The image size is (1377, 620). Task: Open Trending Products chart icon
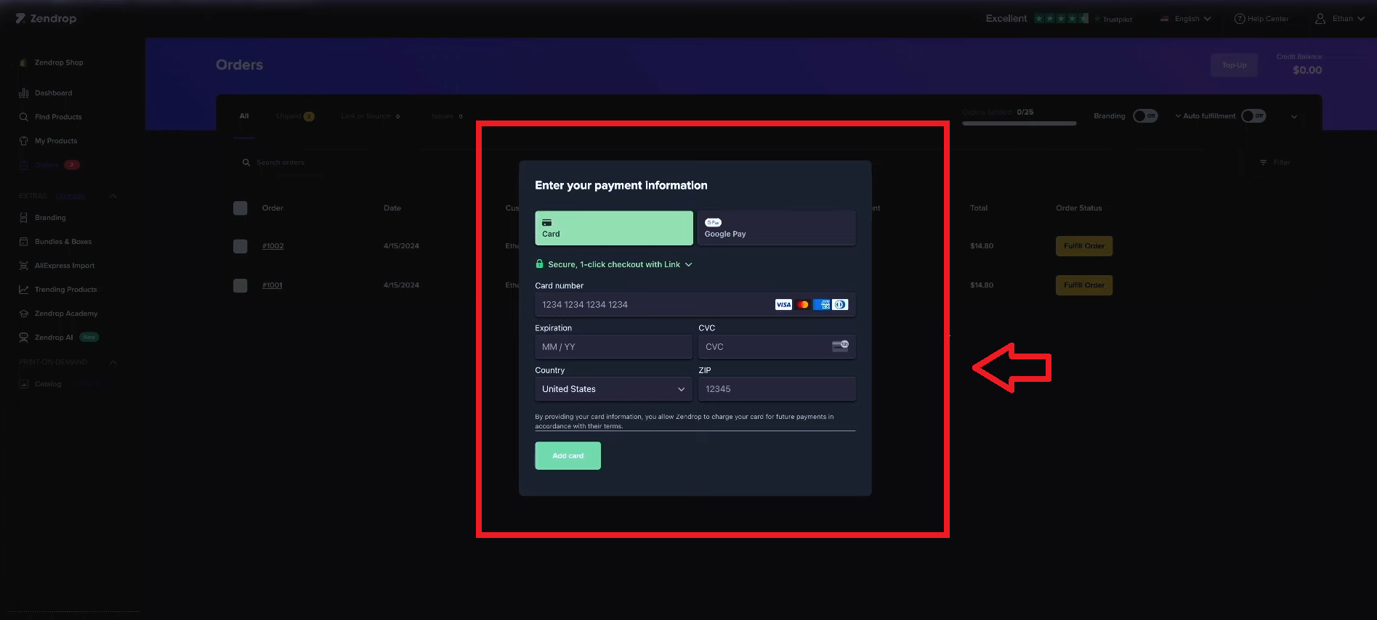23,290
